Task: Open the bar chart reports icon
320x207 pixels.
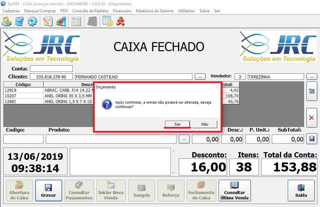Action: pos(61,21)
